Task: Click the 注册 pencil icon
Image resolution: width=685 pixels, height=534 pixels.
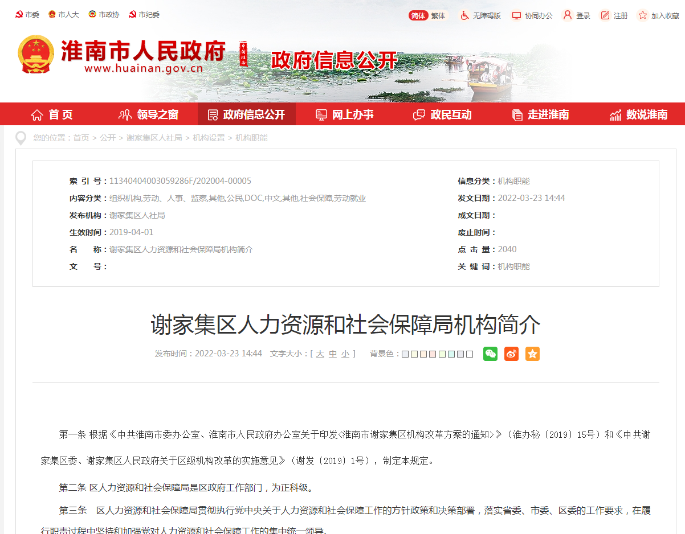Action: point(606,15)
